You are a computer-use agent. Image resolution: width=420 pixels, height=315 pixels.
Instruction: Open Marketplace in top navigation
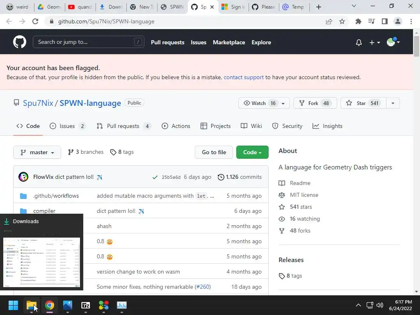[229, 42]
